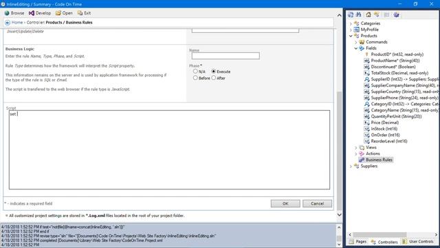
Task: Click the Develop toolbar label
Action: pyautogui.click(x=43, y=13)
